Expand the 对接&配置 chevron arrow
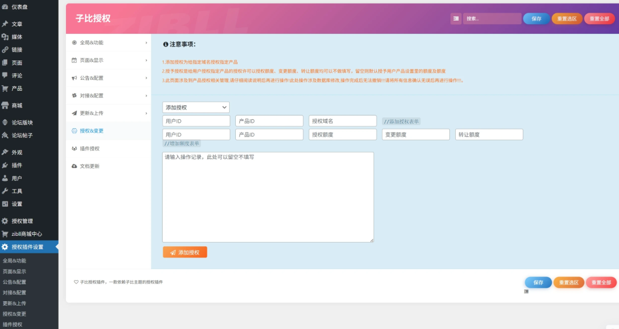Viewport: 619px width, 329px height. click(x=146, y=96)
